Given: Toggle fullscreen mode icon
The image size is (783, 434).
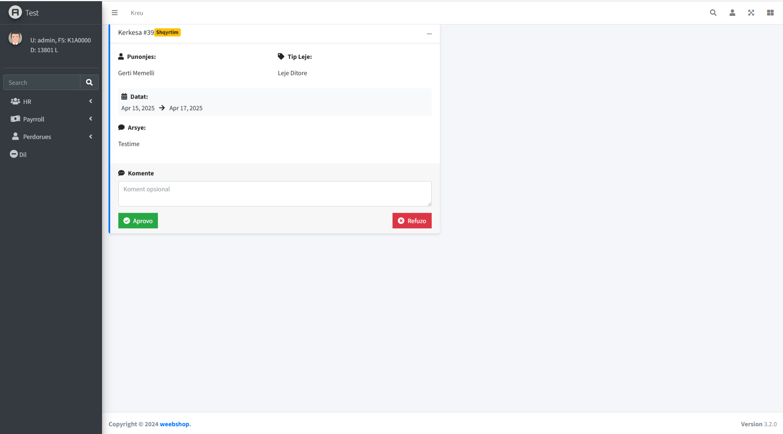Looking at the screenshot, I should (x=751, y=13).
